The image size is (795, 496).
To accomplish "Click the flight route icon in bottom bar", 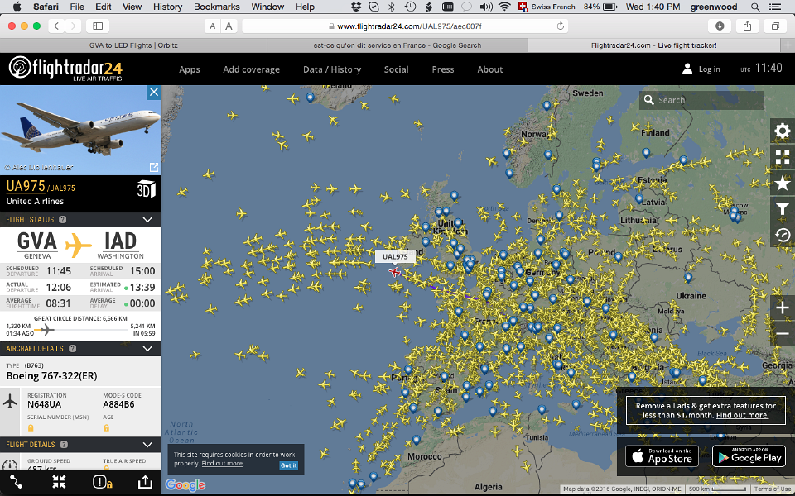I will pyautogui.click(x=16, y=483).
